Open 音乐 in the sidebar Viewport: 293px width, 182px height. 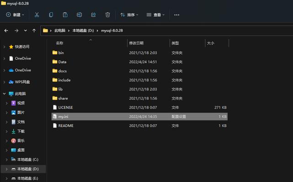[21, 141]
